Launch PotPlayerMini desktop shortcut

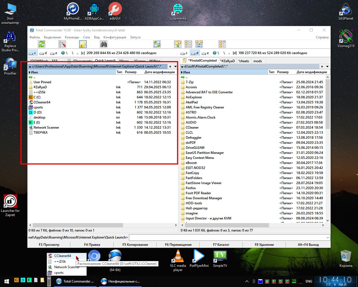tap(199, 258)
